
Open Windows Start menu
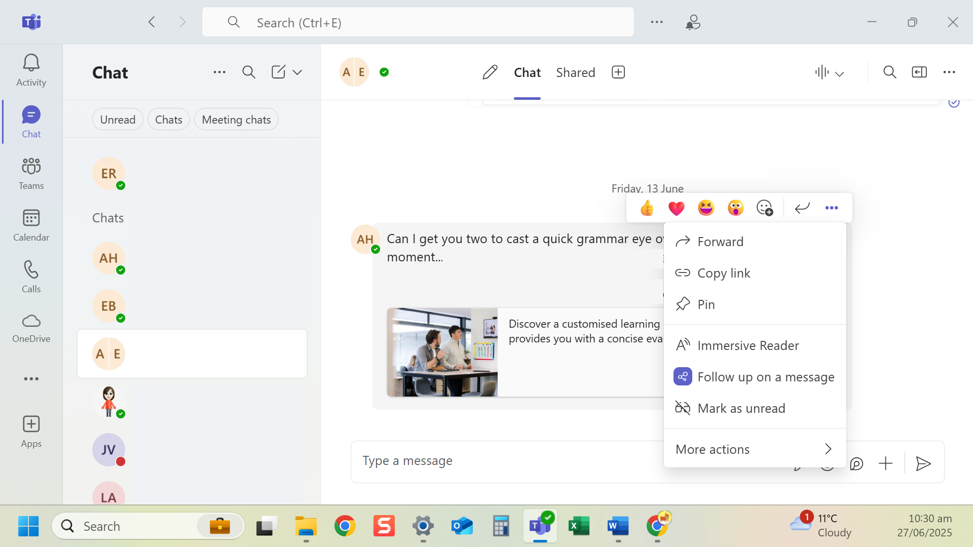pyautogui.click(x=28, y=526)
